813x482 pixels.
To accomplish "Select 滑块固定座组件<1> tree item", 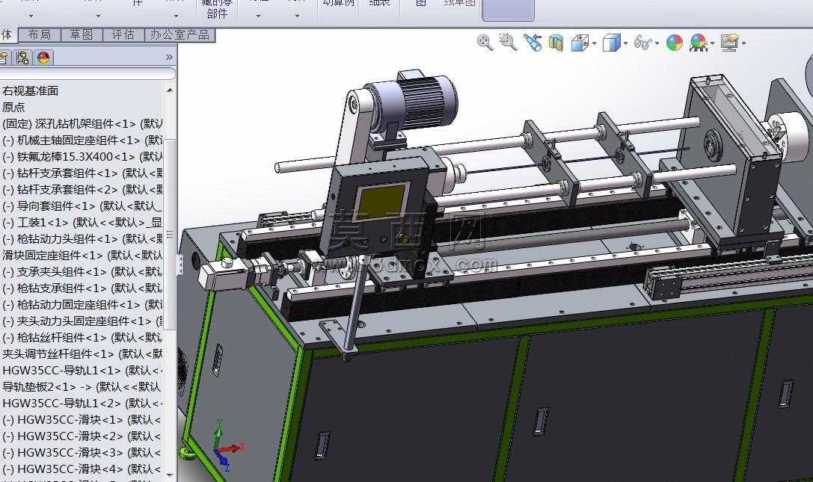I will tap(82, 255).
